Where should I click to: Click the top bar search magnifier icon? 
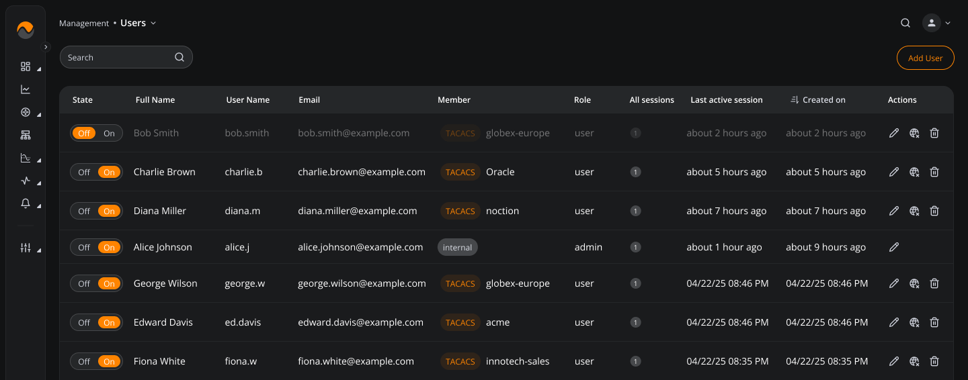point(905,23)
